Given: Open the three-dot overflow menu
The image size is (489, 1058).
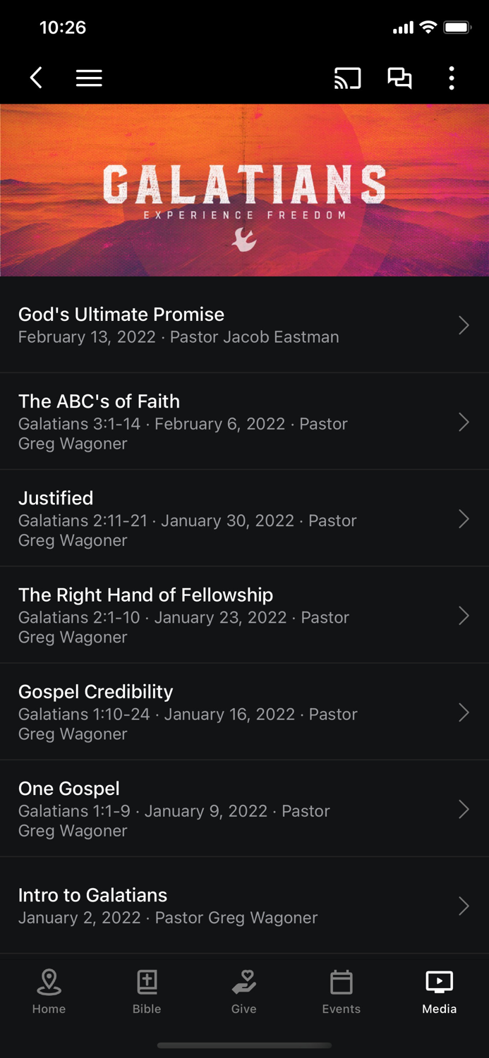Looking at the screenshot, I should point(451,78).
